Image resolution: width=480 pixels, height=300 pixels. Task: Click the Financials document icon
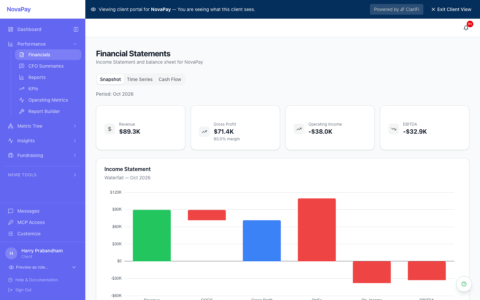point(22,55)
